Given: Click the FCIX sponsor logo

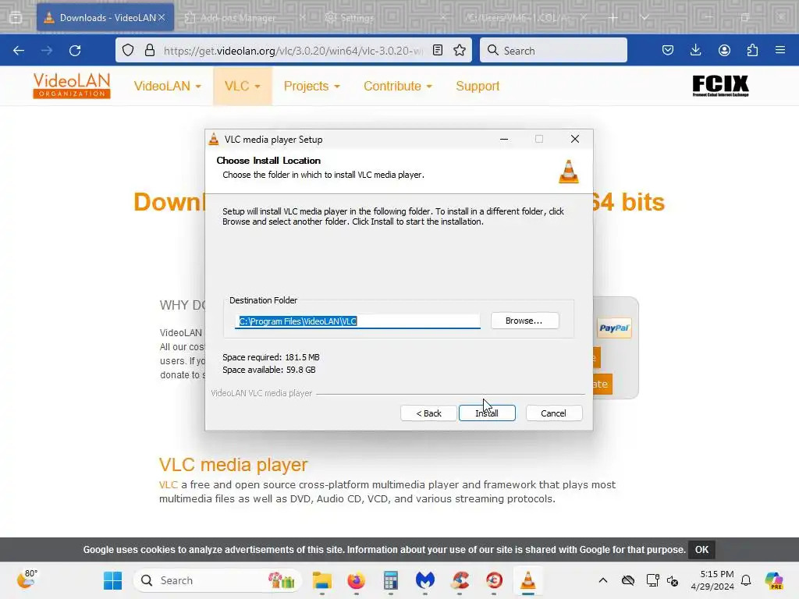Looking at the screenshot, I should pyautogui.click(x=720, y=86).
